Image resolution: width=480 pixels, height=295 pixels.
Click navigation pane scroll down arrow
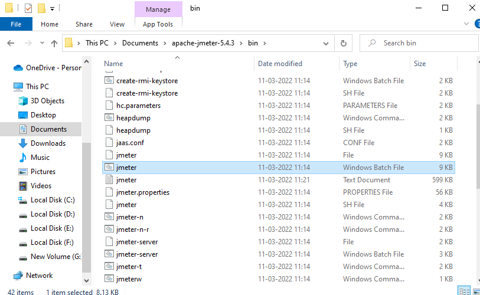(86, 280)
